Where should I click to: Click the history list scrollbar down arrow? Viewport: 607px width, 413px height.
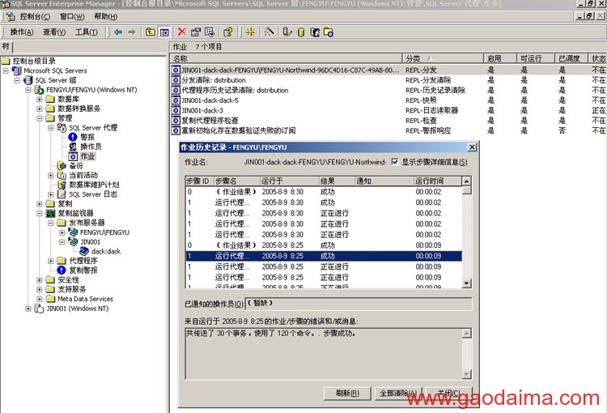466,283
